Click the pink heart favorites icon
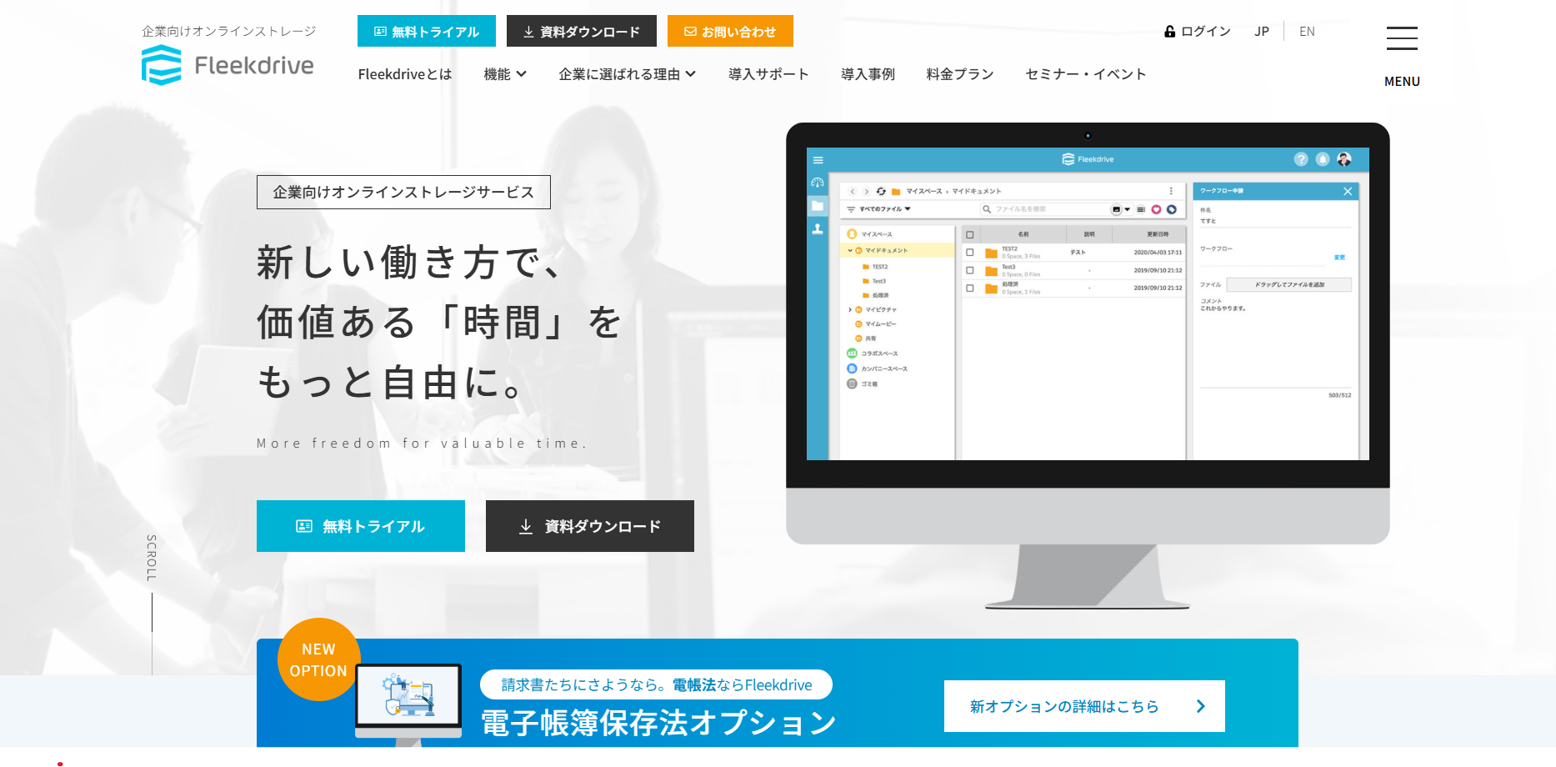The image size is (1556, 767). point(1156,209)
